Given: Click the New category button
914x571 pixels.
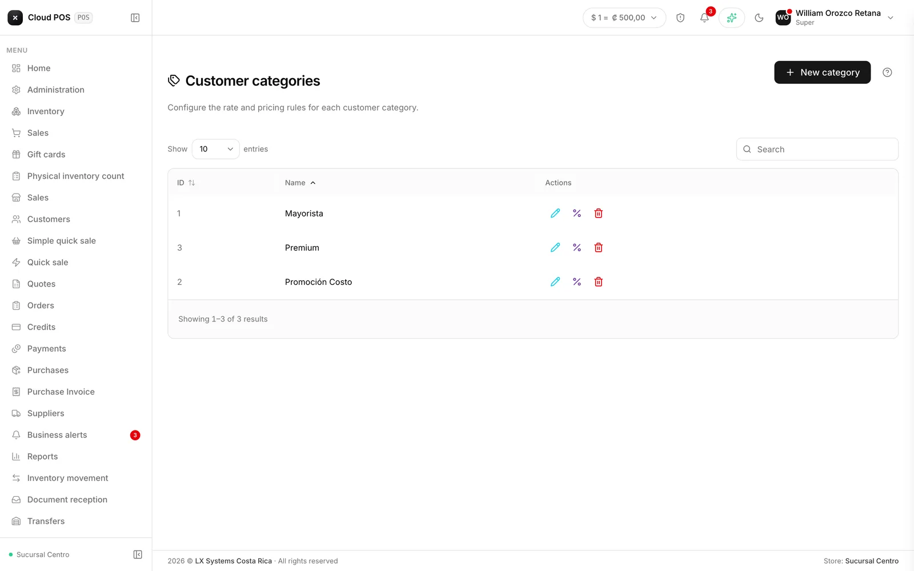Looking at the screenshot, I should point(823,73).
